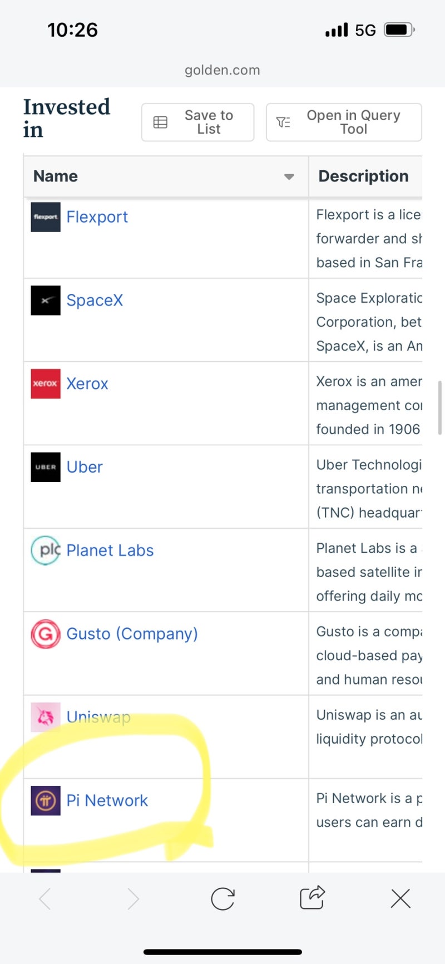Go back with browser back arrow
Image resolution: width=445 pixels, height=964 pixels.
[45, 899]
